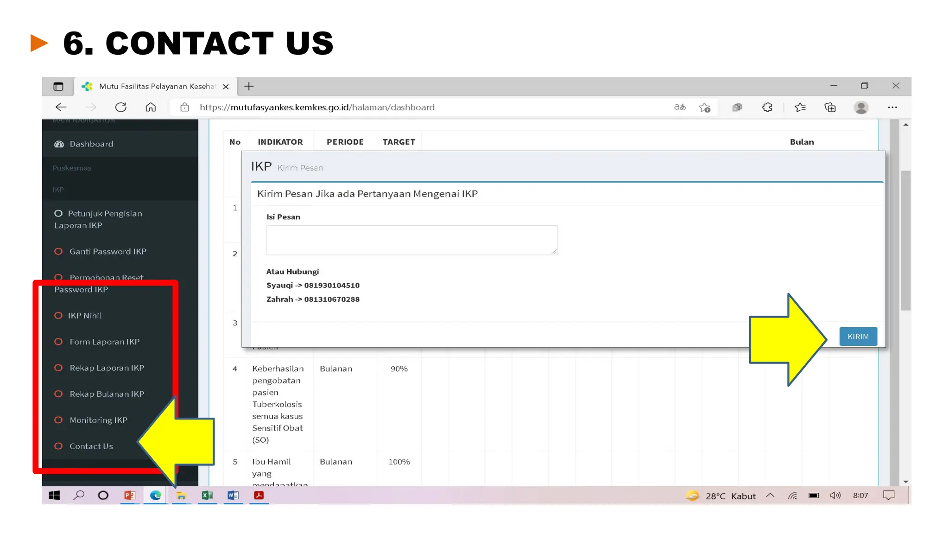Image resolution: width=949 pixels, height=534 pixels.
Task: Open the Dashboard sidebar item
Action: click(x=91, y=144)
